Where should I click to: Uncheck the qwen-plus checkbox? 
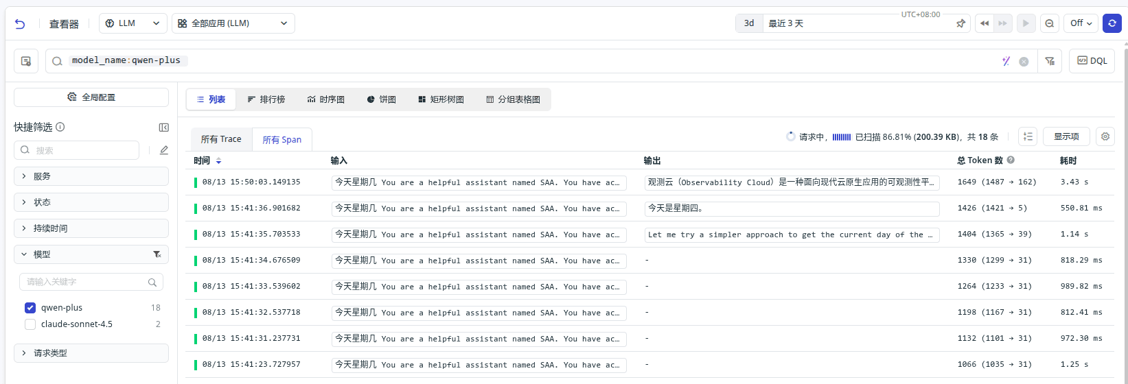(30, 308)
